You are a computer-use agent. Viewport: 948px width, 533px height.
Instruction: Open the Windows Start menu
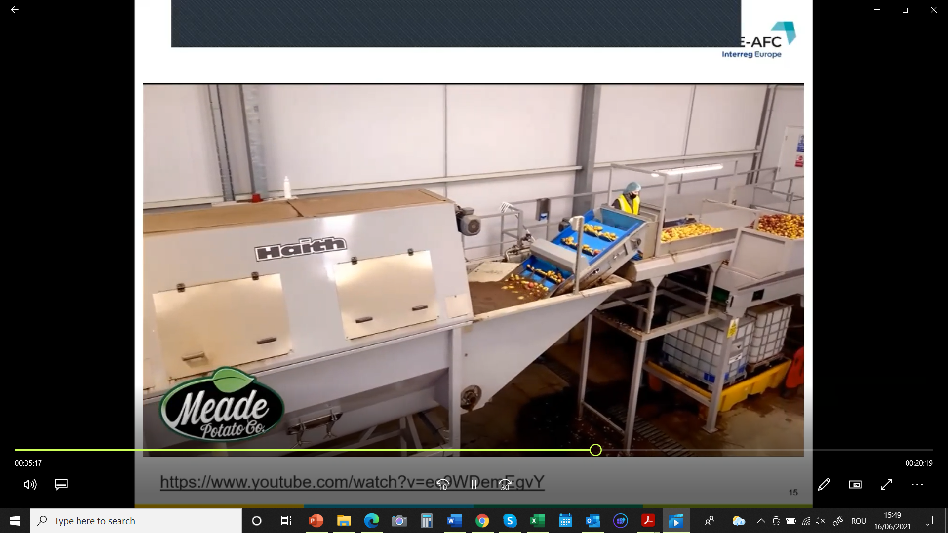click(15, 521)
